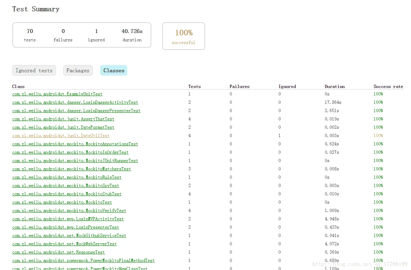Click the 0.019s duration value
Viewport: 411px width, 270px height.
332,119
